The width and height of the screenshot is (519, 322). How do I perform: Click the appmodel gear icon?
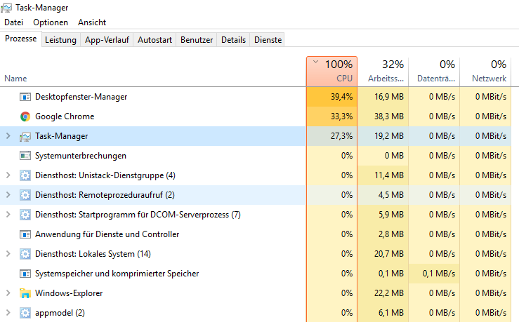point(25,313)
